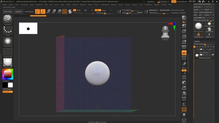Select the V1 subtool visibility set

click(194, 47)
